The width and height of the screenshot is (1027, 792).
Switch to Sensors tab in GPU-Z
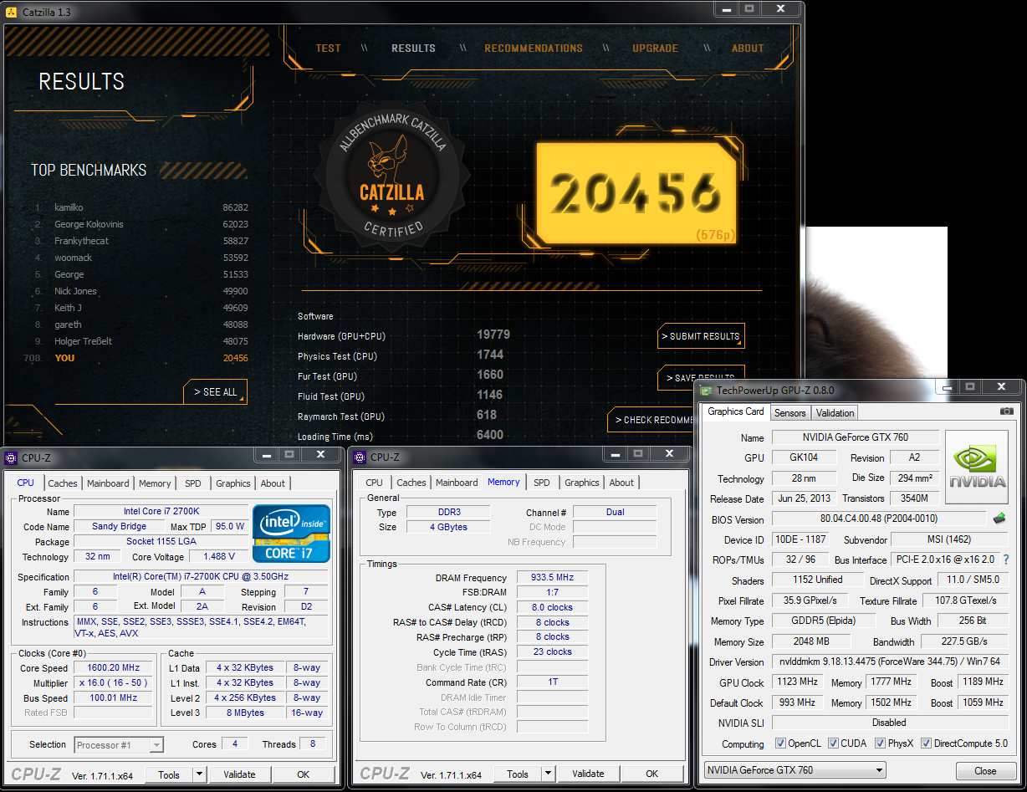click(789, 412)
